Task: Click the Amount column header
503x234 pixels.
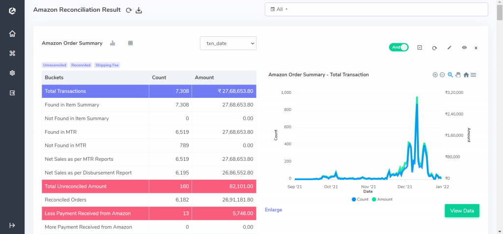Action: [224, 78]
